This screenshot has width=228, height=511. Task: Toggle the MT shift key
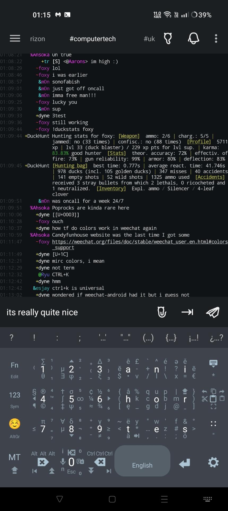[x=15, y=463]
